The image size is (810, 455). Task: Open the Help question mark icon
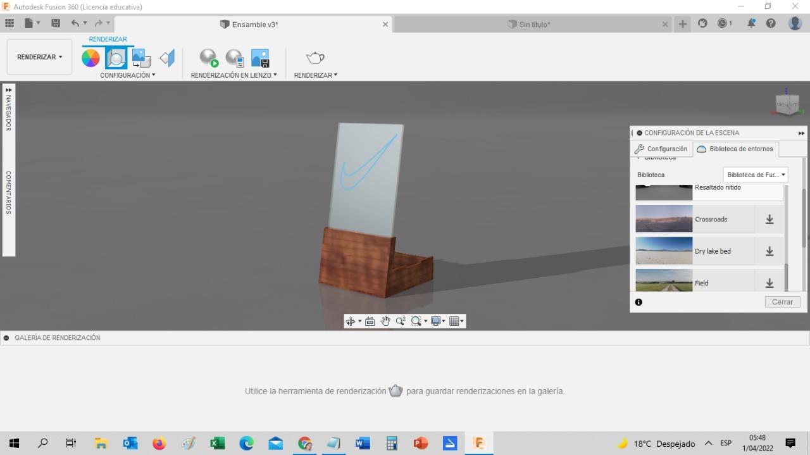[771, 23]
